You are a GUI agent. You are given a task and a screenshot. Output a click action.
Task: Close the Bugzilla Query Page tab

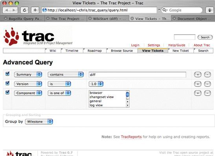6,18
